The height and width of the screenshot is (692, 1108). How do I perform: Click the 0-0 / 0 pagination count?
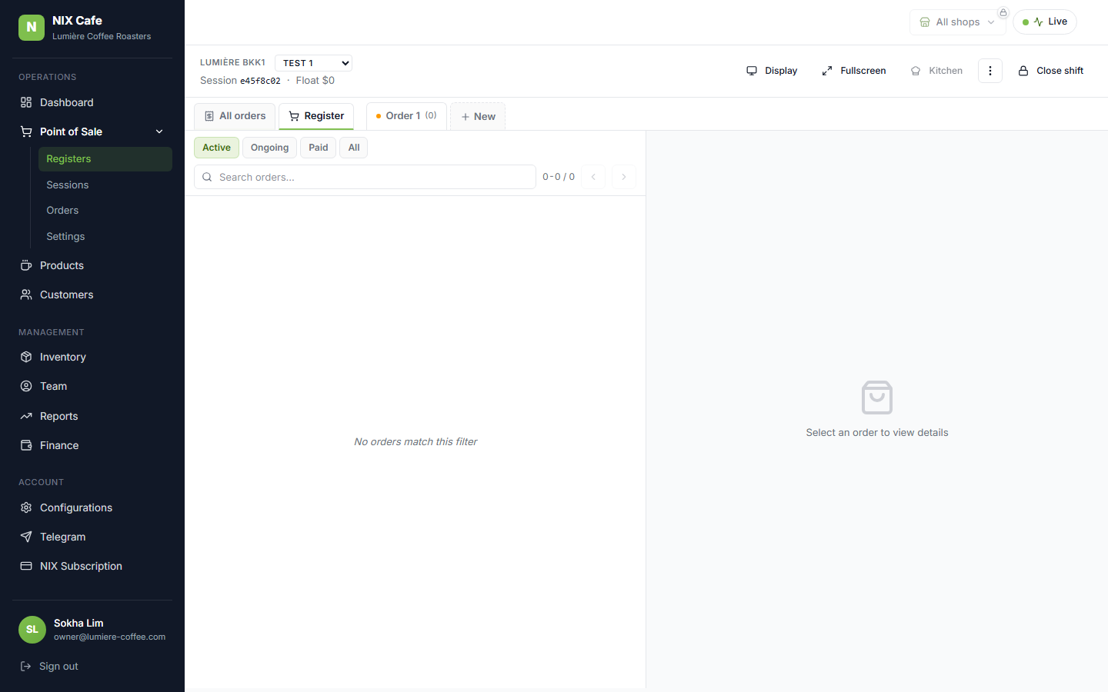click(559, 177)
